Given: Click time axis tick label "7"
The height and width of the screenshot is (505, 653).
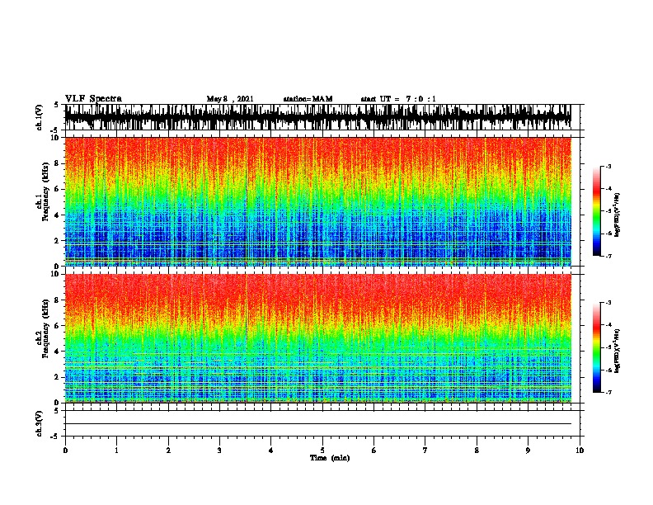Looking at the screenshot, I should click(x=425, y=451).
